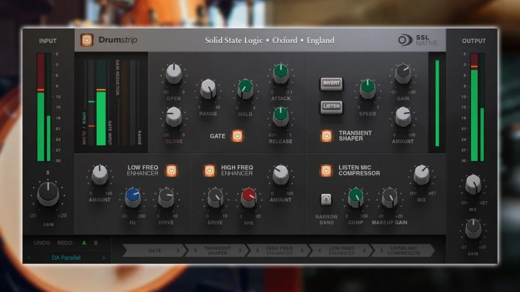
Task: Click the REDO button
Action: (64, 243)
